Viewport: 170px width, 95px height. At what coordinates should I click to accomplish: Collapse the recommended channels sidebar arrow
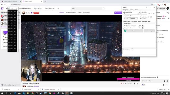click(19, 13)
